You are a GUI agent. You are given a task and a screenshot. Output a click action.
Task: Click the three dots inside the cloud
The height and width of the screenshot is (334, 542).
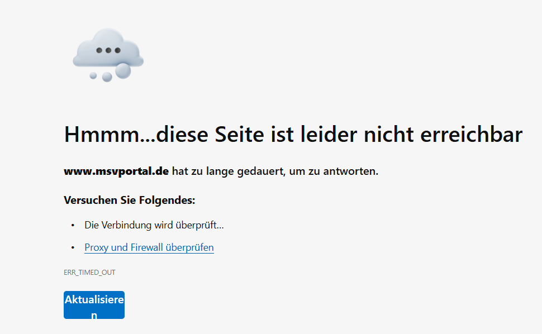108,50
